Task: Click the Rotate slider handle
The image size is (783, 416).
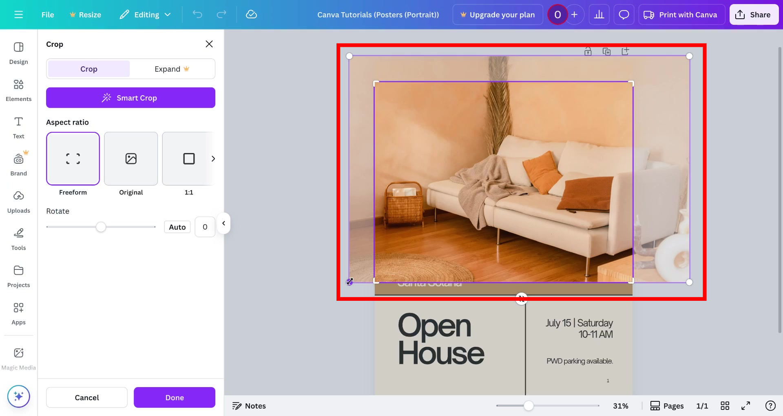Action: [x=102, y=227]
